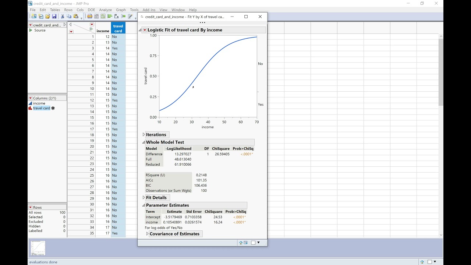The width and height of the screenshot is (471, 265).
Task: Open the row area red triangle menu
Action: pos(71,32)
